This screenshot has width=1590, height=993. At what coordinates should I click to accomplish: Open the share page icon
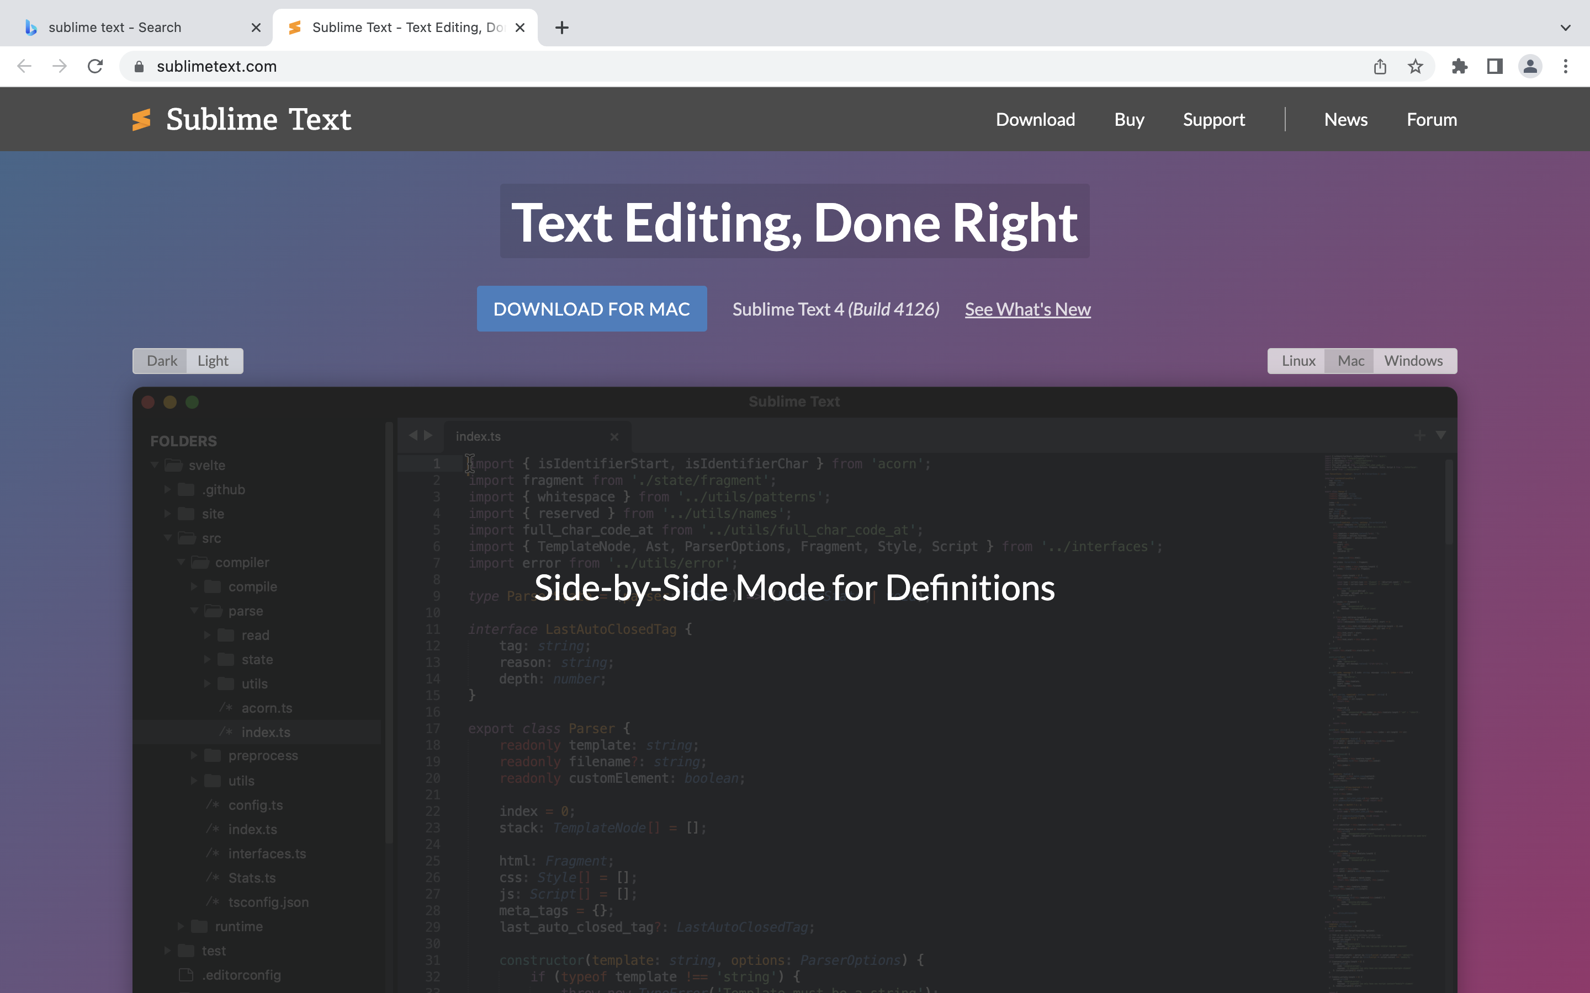pos(1380,66)
